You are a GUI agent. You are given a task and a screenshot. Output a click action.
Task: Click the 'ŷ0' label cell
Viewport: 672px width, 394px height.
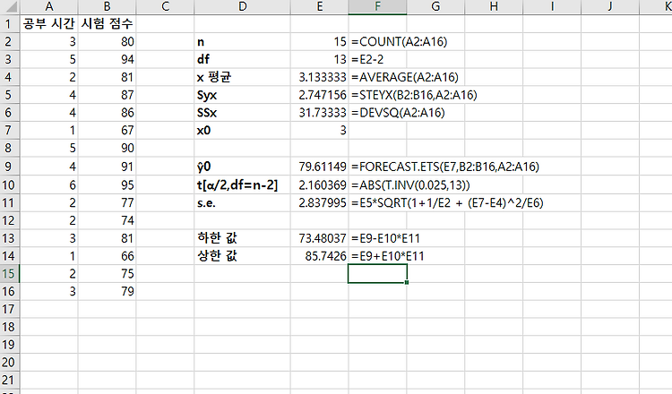tap(242, 167)
